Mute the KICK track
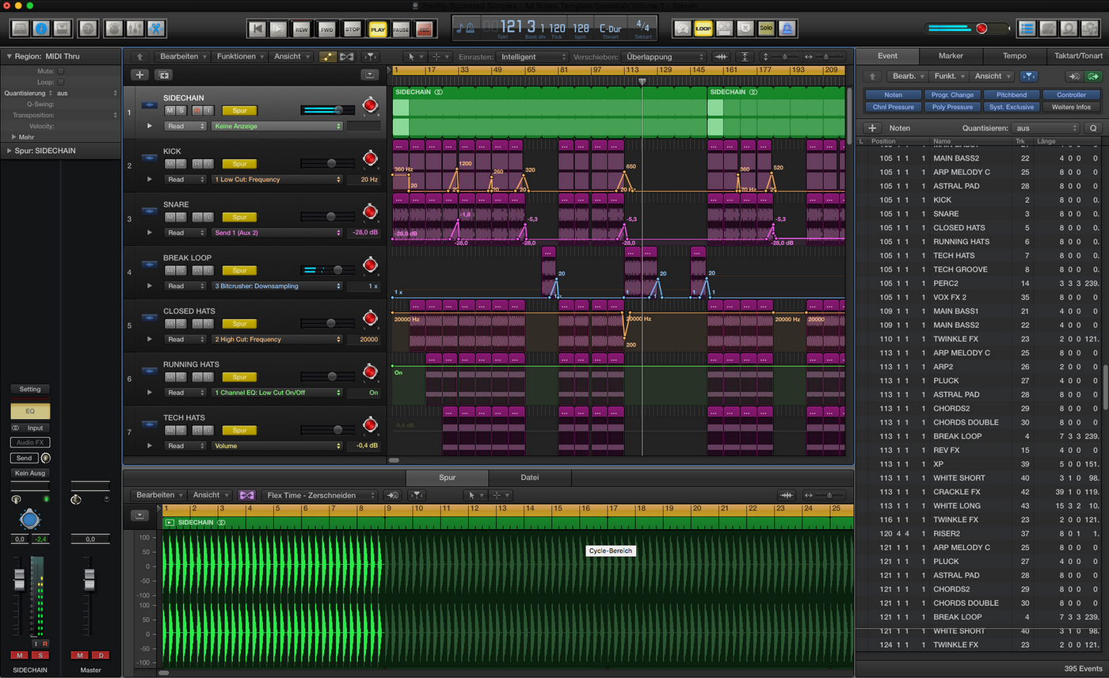The height and width of the screenshot is (678, 1109). [170, 163]
